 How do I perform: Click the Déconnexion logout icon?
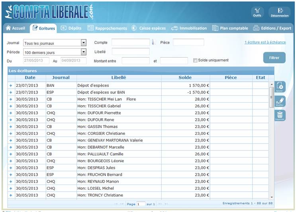(280, 12)
